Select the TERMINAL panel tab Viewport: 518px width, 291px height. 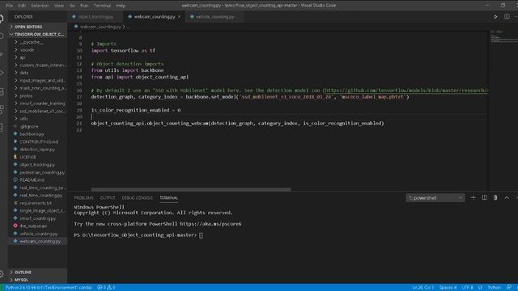pos(169,197)
